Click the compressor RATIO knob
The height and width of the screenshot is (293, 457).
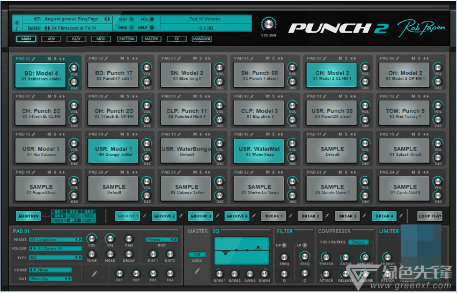coord(345,257)
